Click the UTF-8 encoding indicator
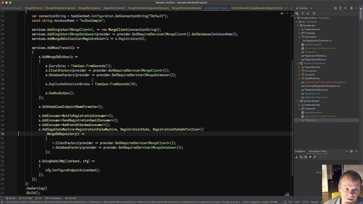Screen dimensions: 363x204 click(305, 202)
